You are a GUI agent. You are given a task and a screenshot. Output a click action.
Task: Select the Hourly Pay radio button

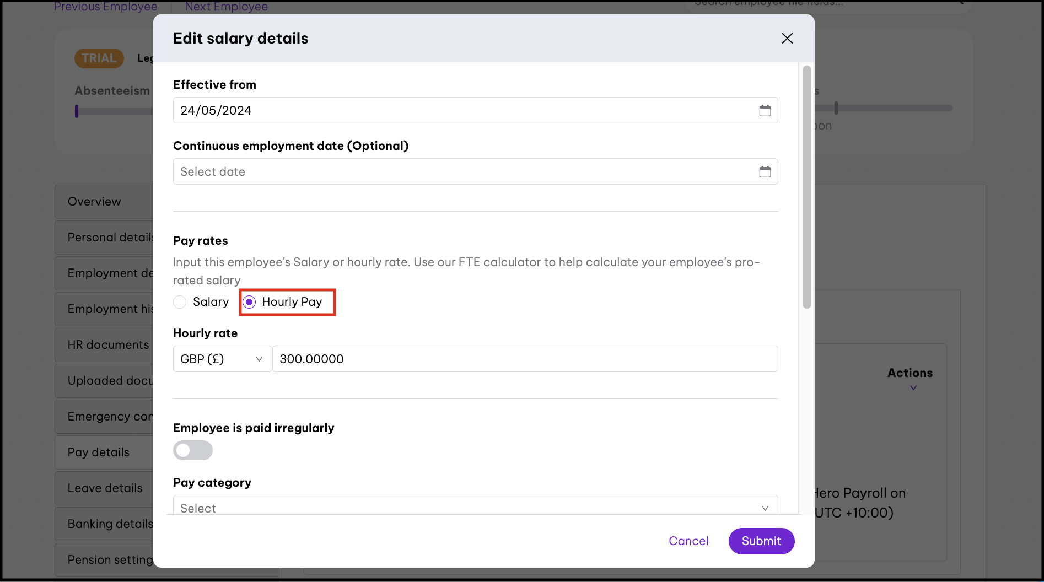coord(250,302)
